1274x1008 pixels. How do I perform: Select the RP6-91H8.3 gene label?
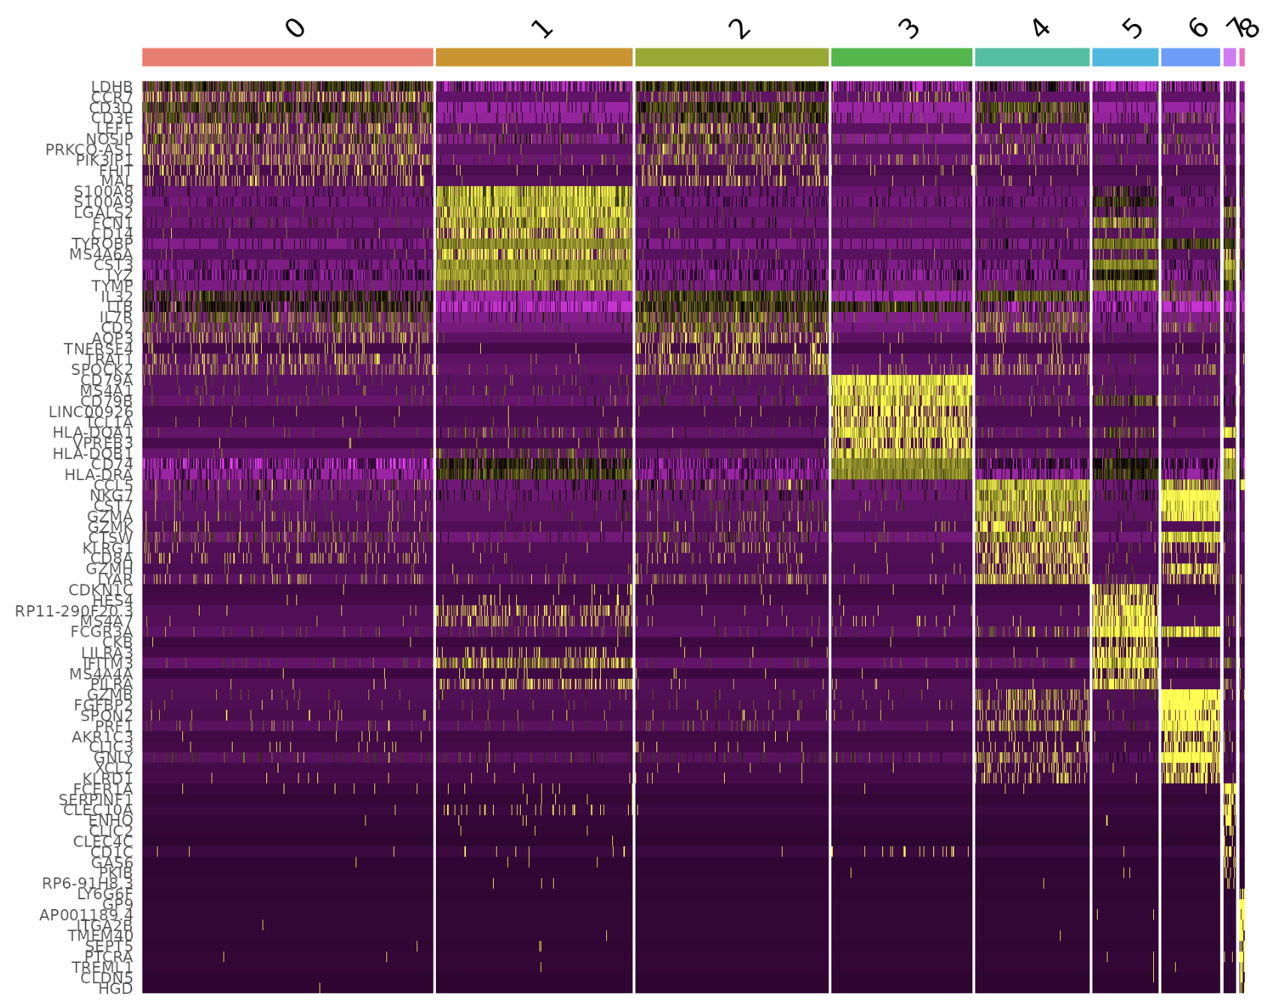click(88, 885)
